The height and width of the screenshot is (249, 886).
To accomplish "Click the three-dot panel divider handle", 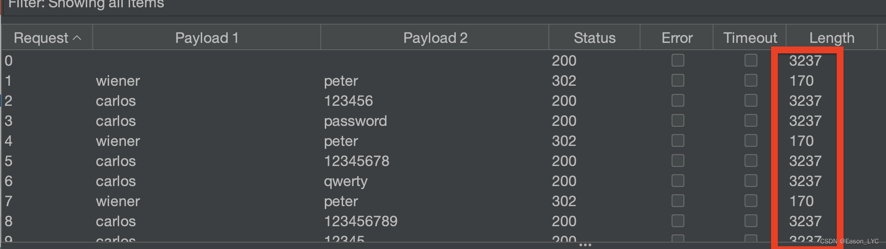I will pos(585,245).
